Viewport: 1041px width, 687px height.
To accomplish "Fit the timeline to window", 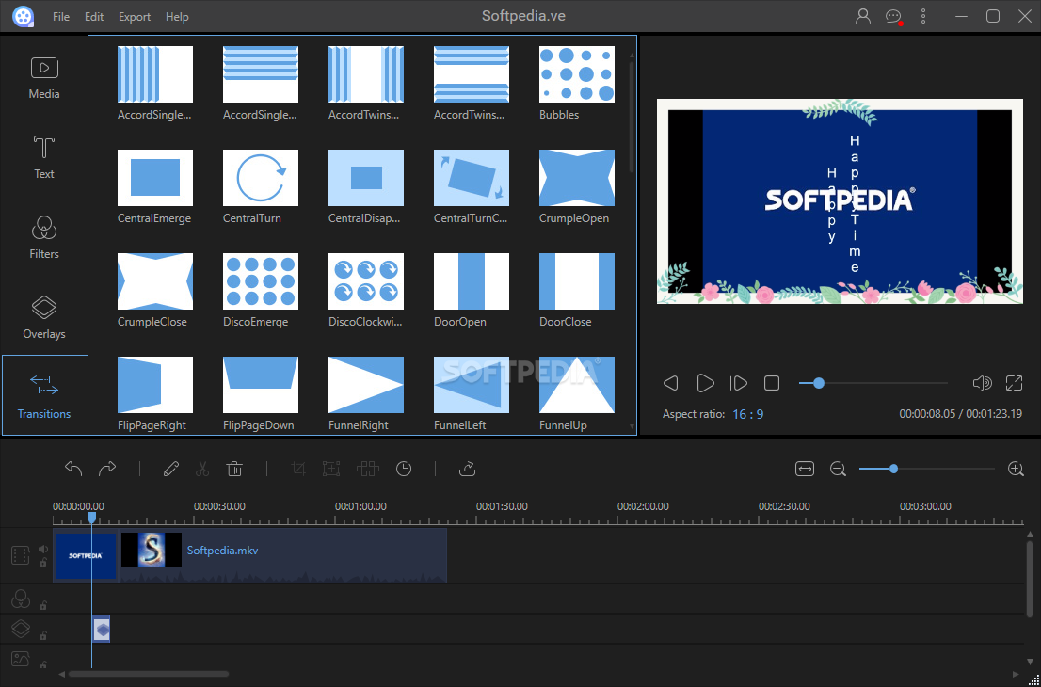I will 805,469.
